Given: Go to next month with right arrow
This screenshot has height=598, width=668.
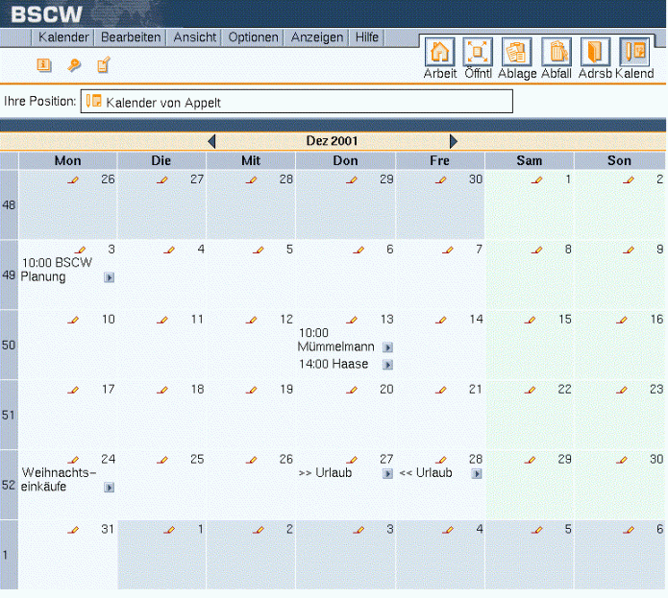Looking at the screenshot, I should pyautogui.click(x=454, y=141).
